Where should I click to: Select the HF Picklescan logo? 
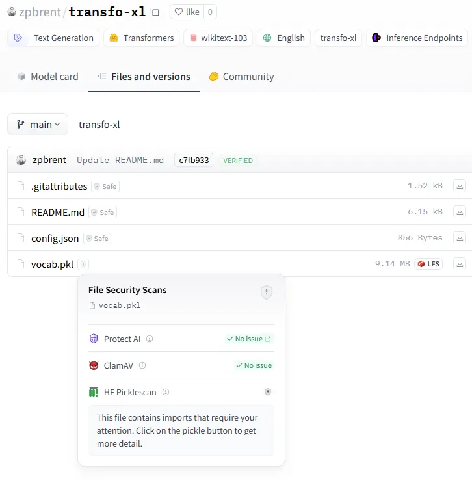click(x=94, y=392)
